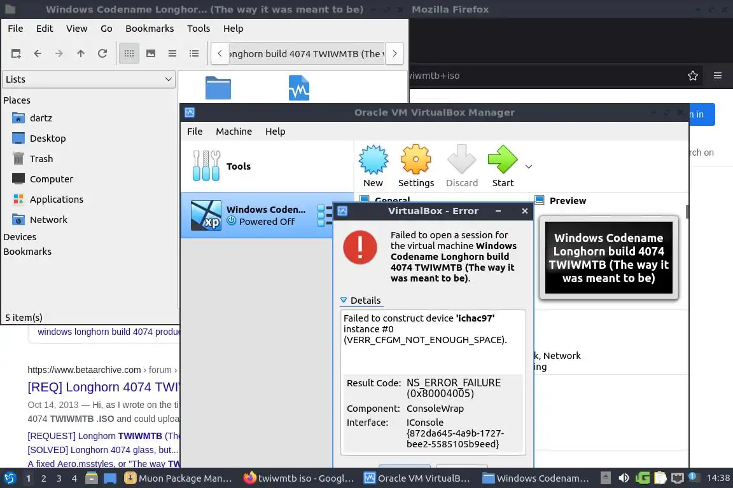Go back in the file manager

(x=38, y=54)
